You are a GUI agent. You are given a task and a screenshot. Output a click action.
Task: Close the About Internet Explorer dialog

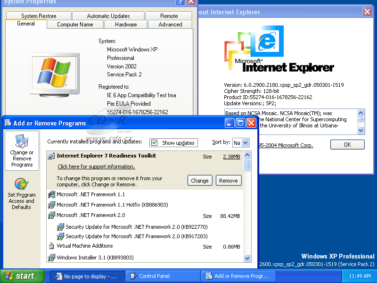pos(368,11)
